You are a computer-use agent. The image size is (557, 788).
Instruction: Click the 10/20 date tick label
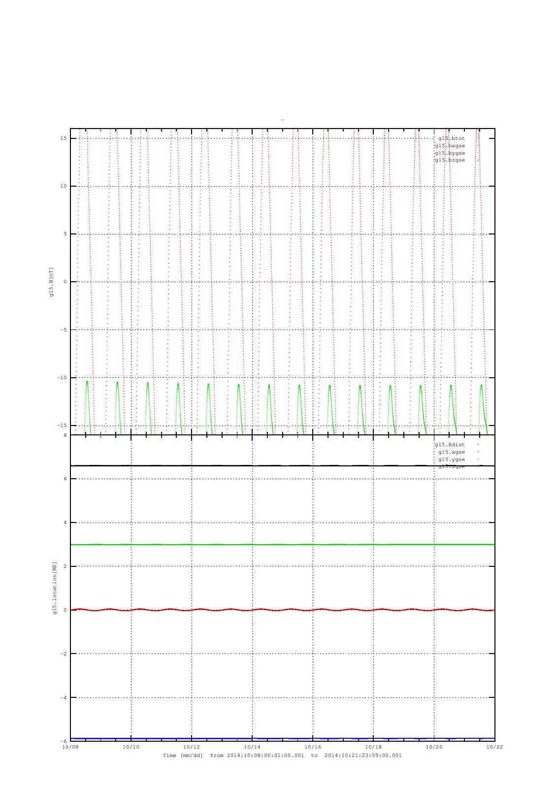(x=434, y=747)
